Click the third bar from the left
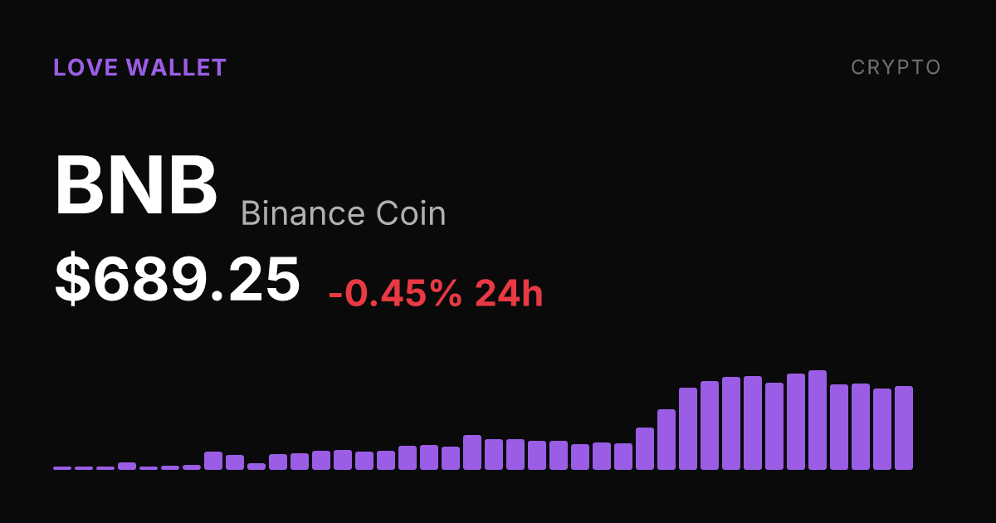 105,468
